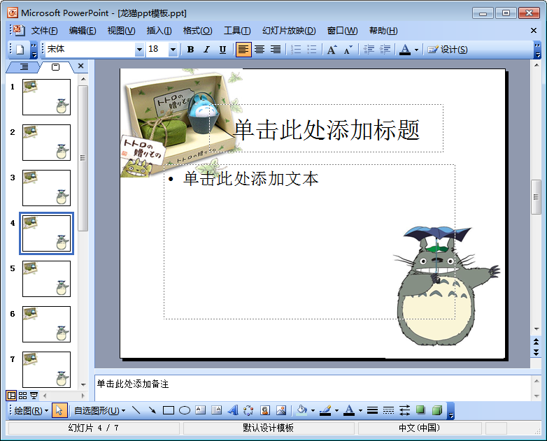Expand the font size dropdown
The width and height of the screenshot is (547, 441).
(x=173, y=50)
